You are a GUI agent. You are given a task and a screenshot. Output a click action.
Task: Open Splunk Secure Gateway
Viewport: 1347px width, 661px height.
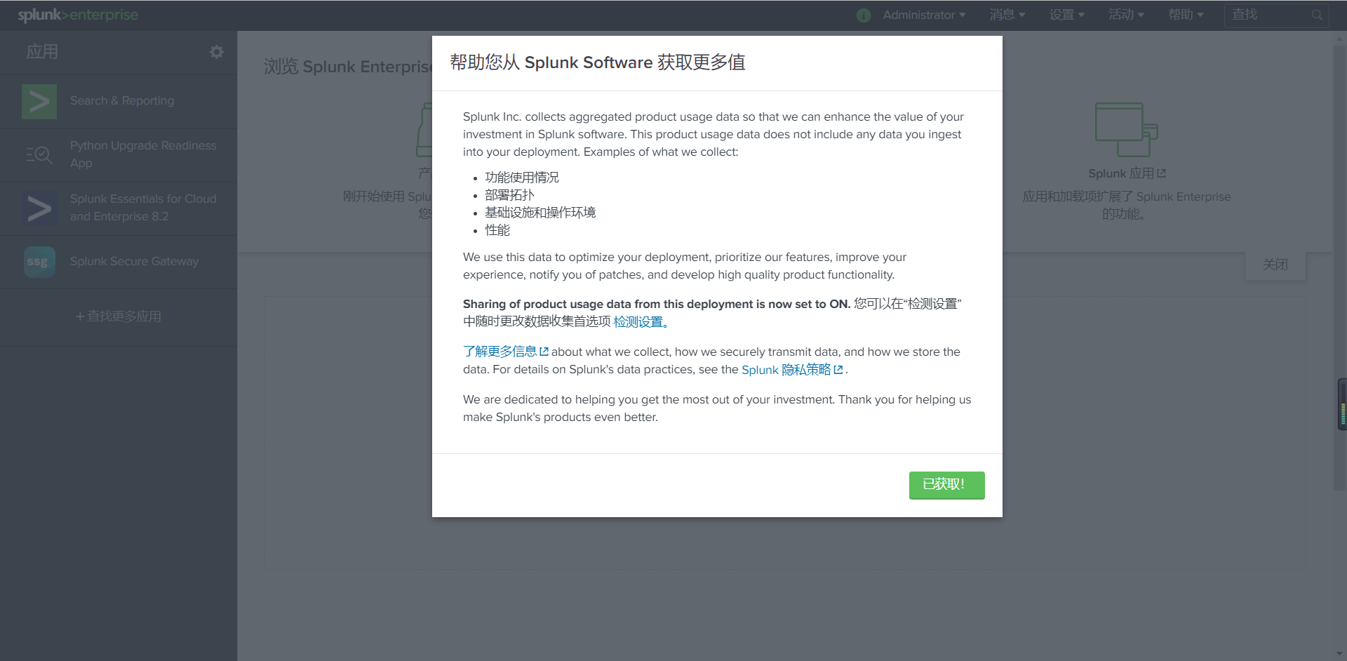click(134, 261)
